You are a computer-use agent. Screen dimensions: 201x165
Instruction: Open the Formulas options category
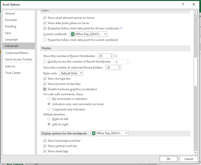(x=19, y=20)
